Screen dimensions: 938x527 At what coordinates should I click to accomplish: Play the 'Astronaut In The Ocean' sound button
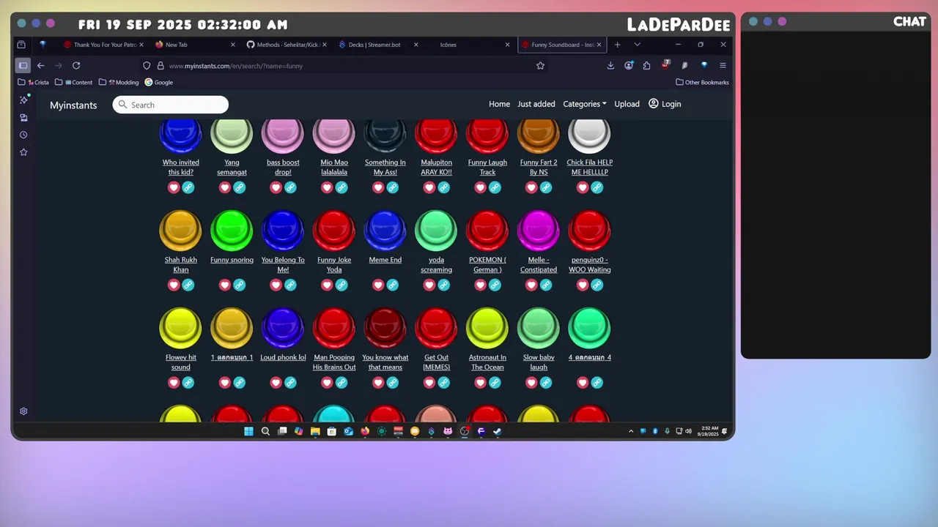[487, 327]
